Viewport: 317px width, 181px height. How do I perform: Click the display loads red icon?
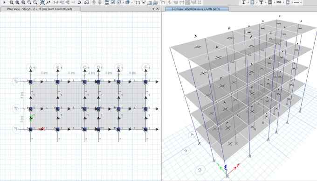144,2
